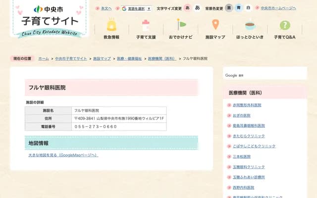Click the arrow icon beside 赤岡整形外科医院
Image resolution: width=317 pixels, height=198 pixels.
(x=229, y=105)
